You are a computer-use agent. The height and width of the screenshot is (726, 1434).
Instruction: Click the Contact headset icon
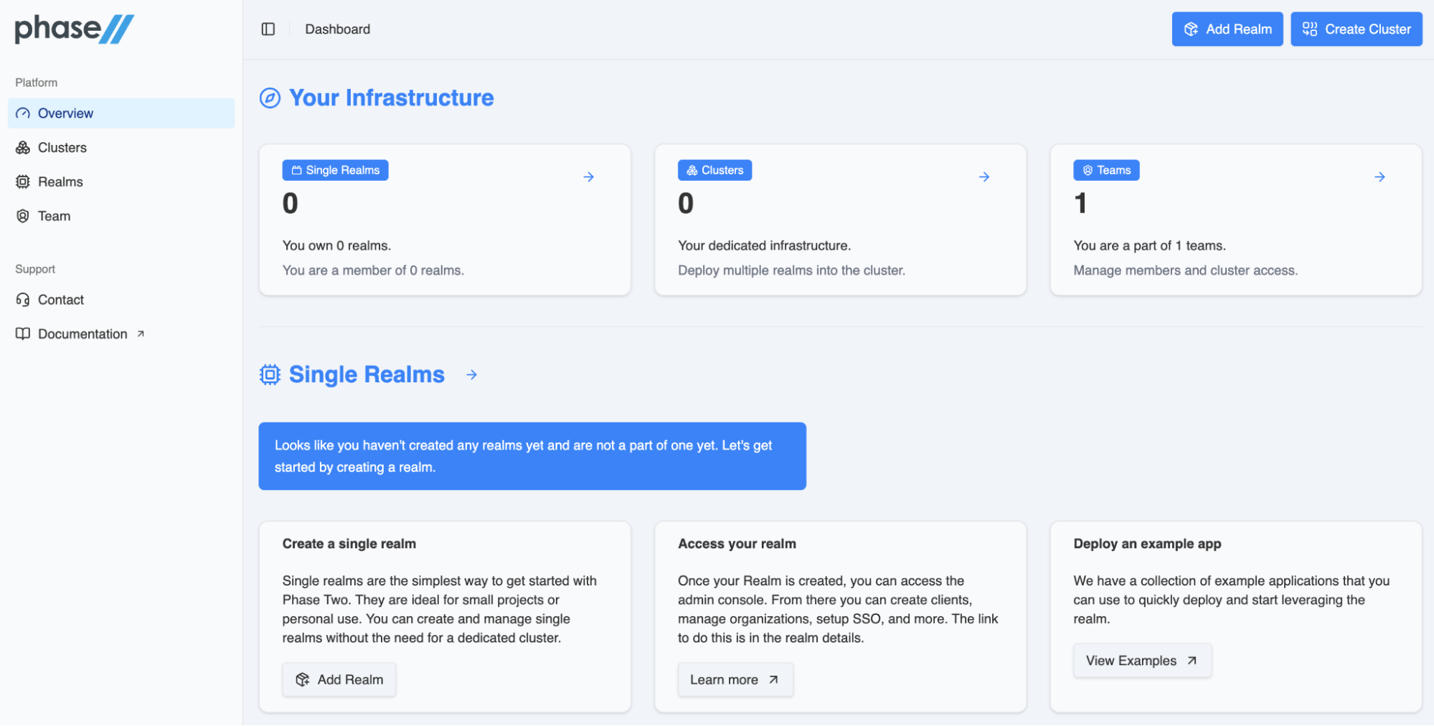tap(22, 299)
